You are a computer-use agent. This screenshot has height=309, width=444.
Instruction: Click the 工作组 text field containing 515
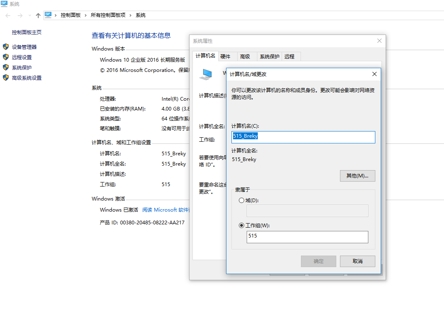point(307,237)
